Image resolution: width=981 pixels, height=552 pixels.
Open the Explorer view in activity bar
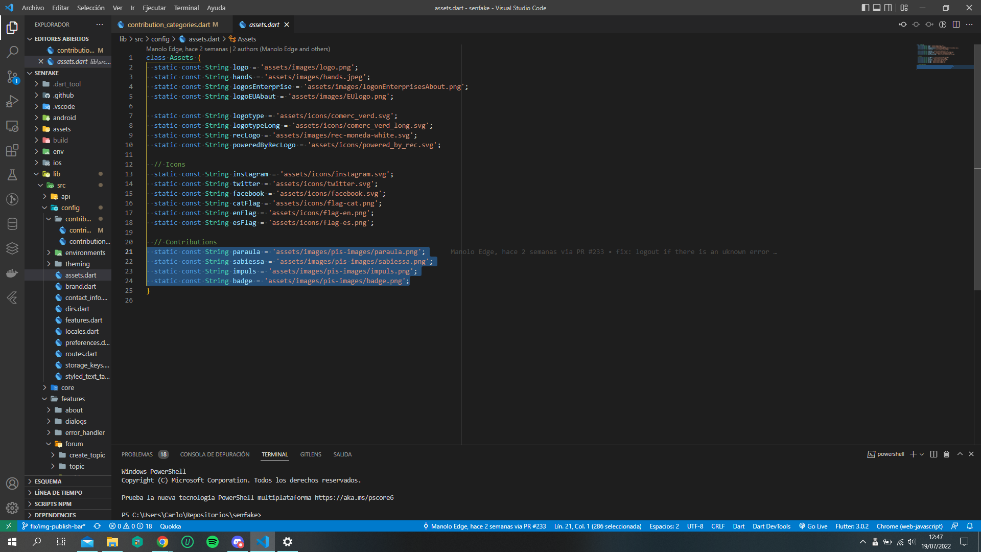(x=12, y=27)
